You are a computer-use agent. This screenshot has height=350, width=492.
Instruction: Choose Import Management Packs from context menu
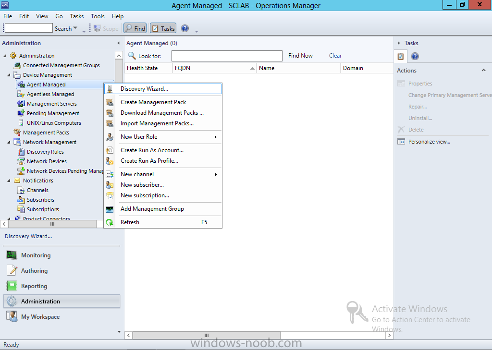[x=162, y=123]
